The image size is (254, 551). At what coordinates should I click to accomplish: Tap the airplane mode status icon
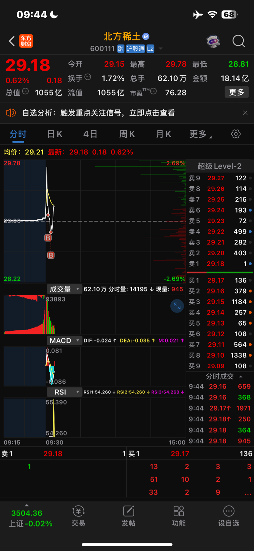tap(198, 15)
